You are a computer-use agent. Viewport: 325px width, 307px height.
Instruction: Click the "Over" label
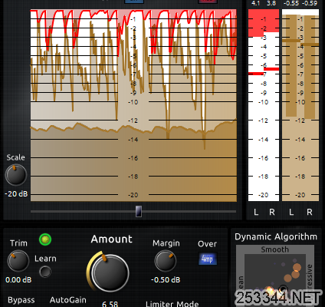(207, 244)
